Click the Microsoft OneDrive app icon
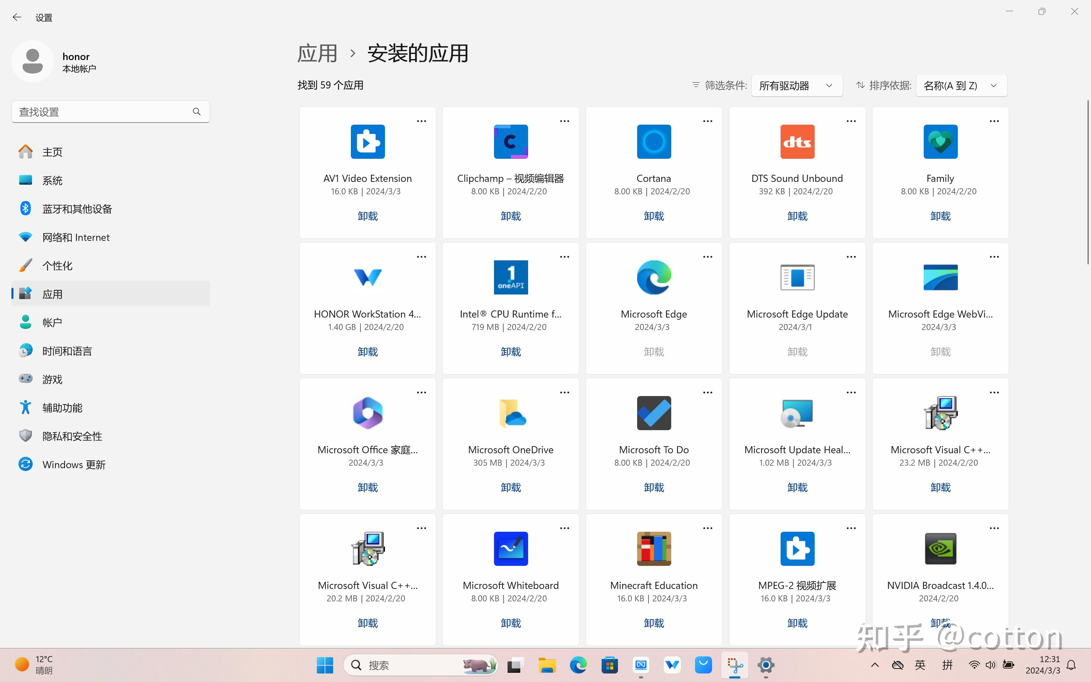 tap(512, 413)
